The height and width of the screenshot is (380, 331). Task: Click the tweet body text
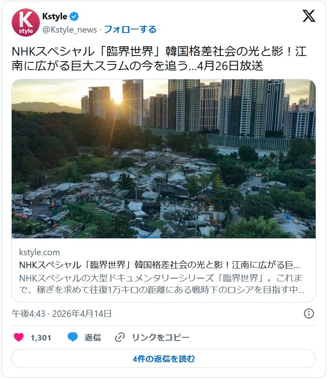pos(159,58)
